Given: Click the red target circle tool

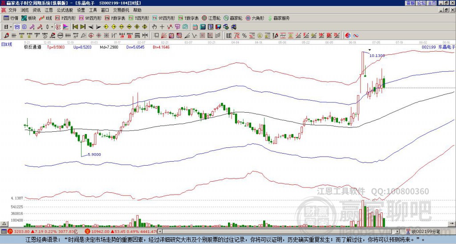Looking at the screenshot, I should (91, 36).
